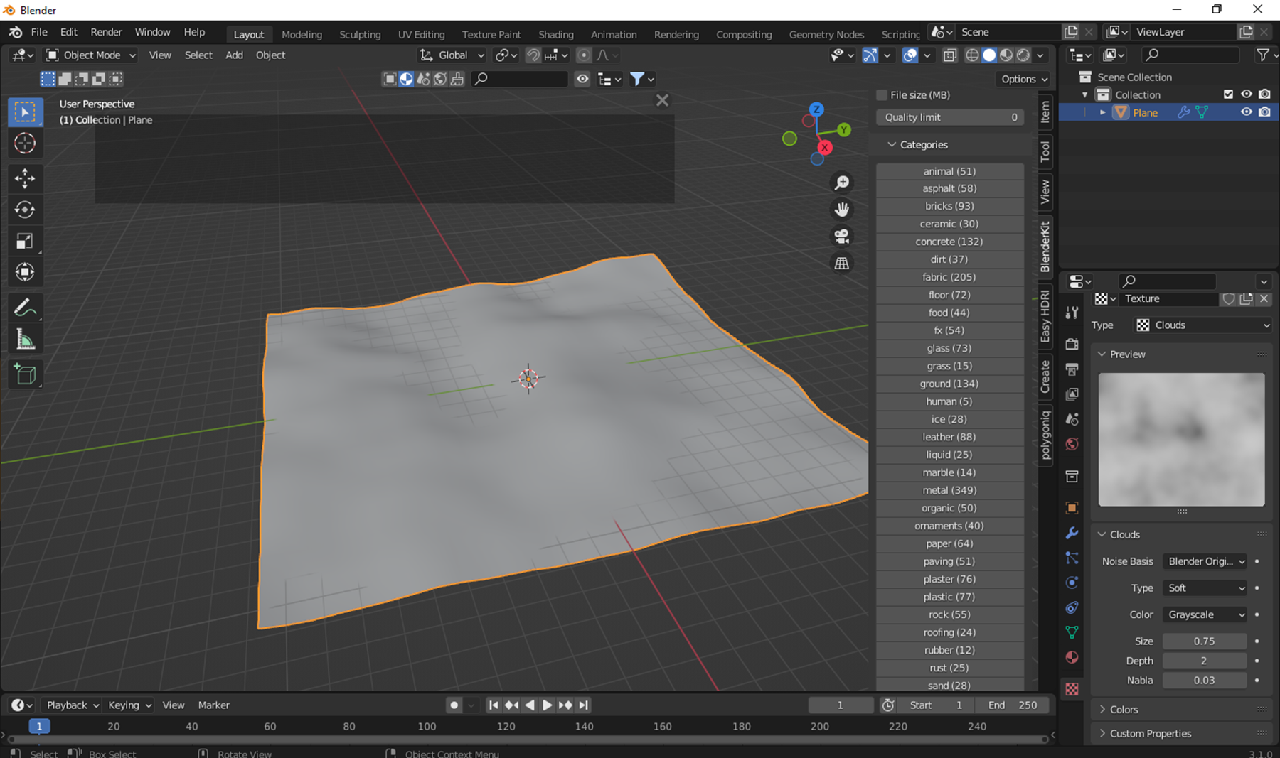Screen dimensions: 1280x758
Task: Open the noise Type Soft dropdown
Action: (x=1205, y=588)
